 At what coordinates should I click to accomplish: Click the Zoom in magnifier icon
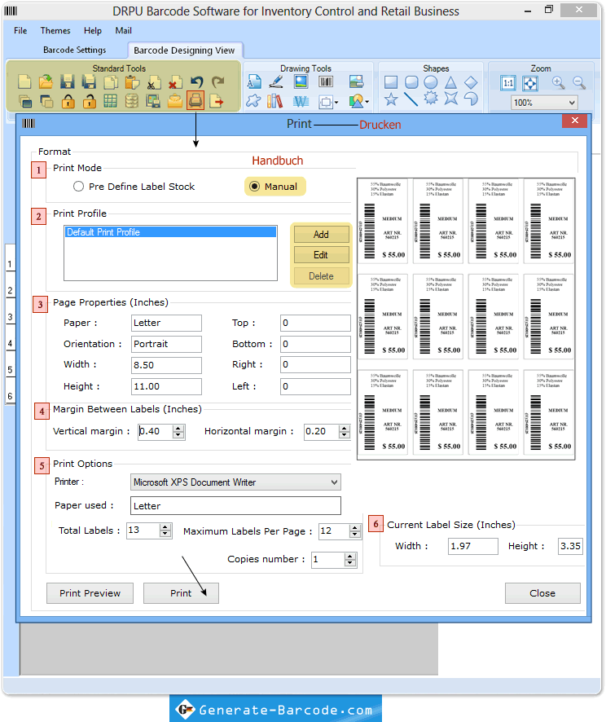pos(558,83)
